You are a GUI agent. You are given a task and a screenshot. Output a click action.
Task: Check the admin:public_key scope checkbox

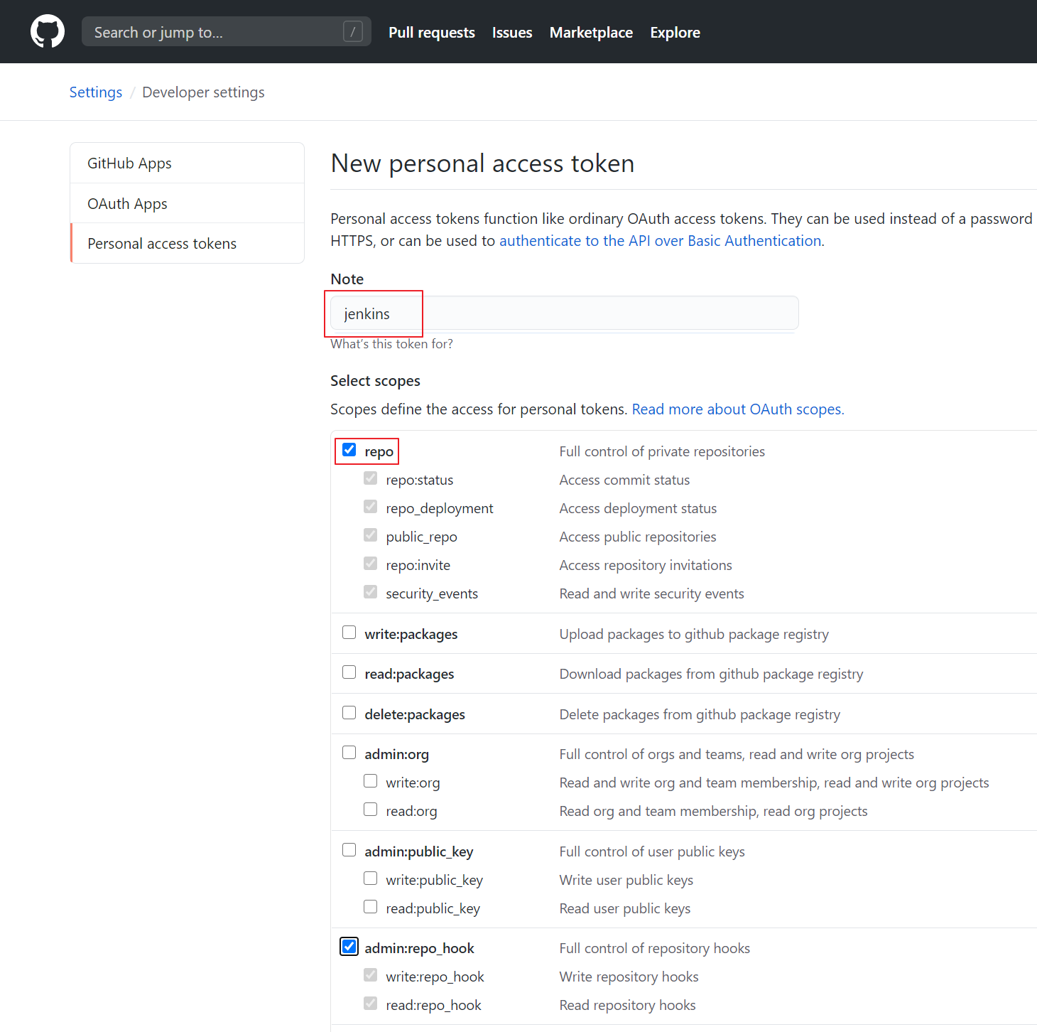click(349, 850)
